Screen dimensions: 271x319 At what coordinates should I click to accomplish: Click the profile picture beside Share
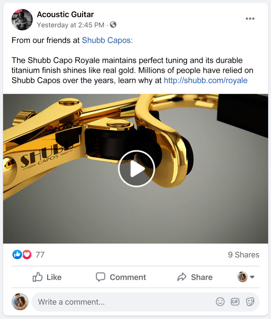tap(243, 277)
